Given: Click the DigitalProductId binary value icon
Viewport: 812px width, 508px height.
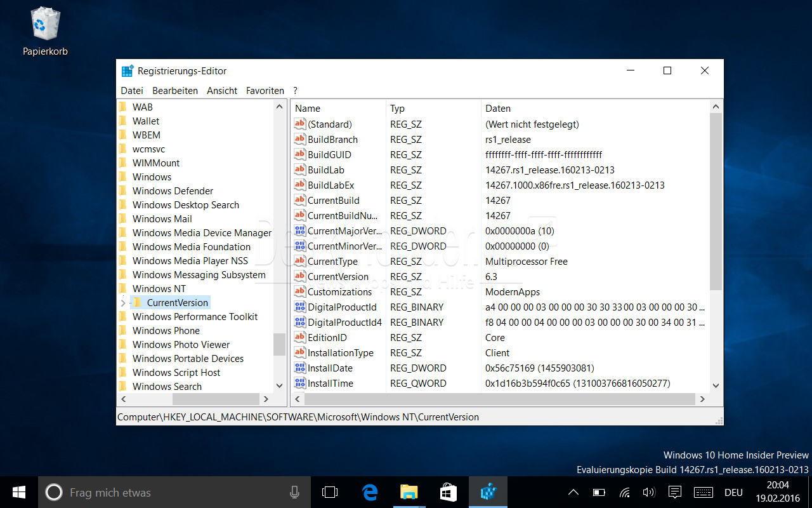Looking at the screenshot, I should [x=300, y=307].
